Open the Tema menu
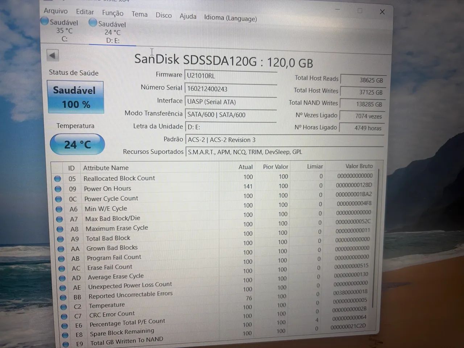This screenshot has width=464, height=348. point(140,14)
